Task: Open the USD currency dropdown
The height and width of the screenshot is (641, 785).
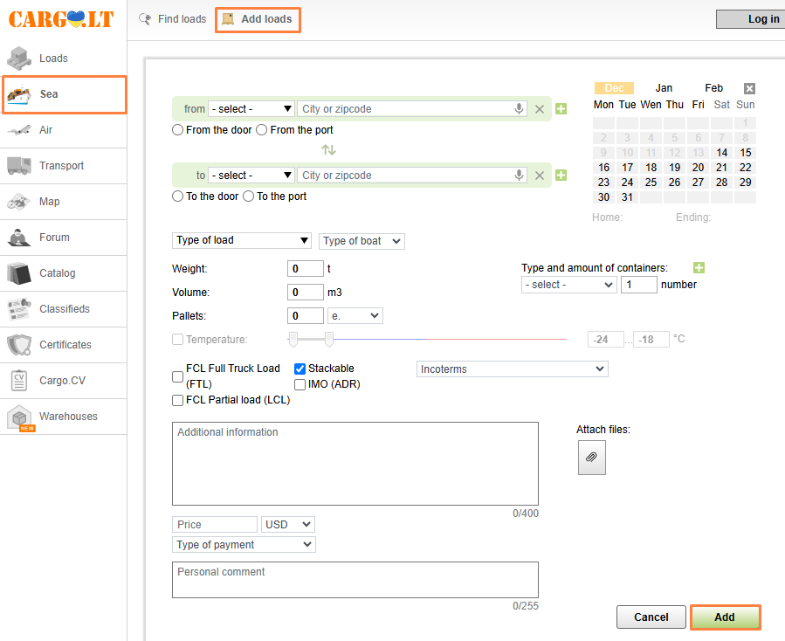Action: point(288,525)
